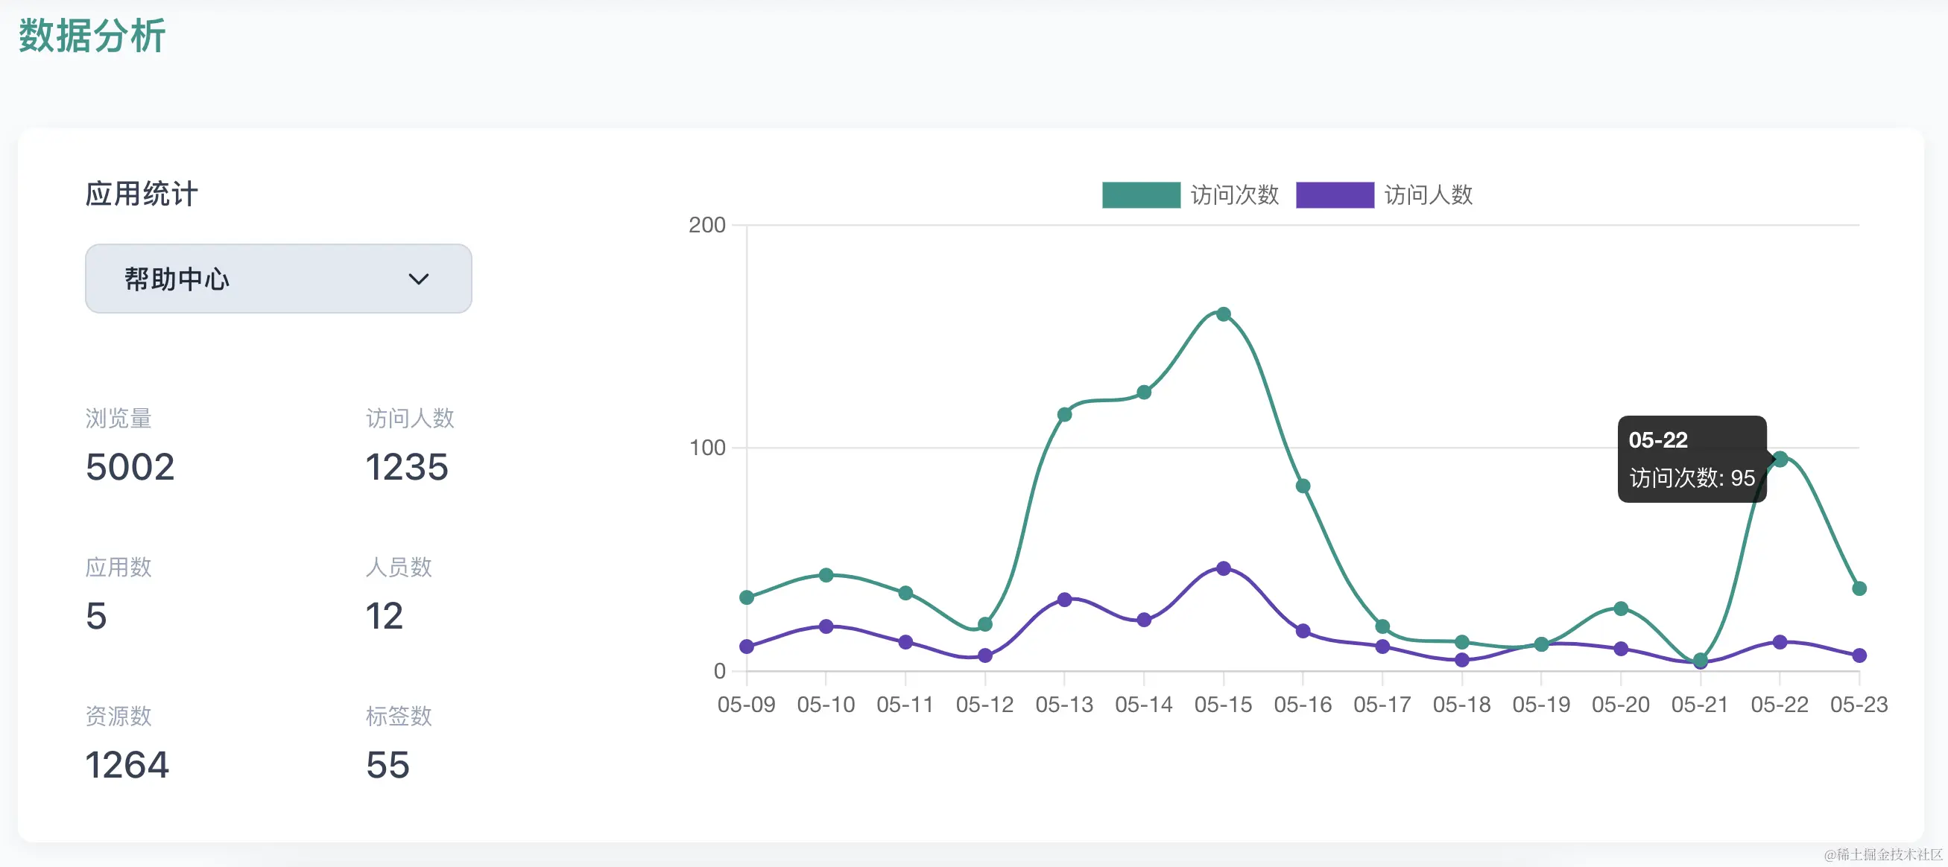This screenshot has width=1948, height=867.
Task: Click the green 访问次数 legend swatch
Action: 1140,195
